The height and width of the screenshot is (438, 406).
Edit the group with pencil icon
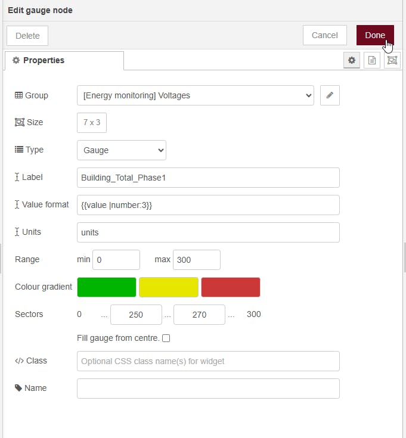(330, 95)
